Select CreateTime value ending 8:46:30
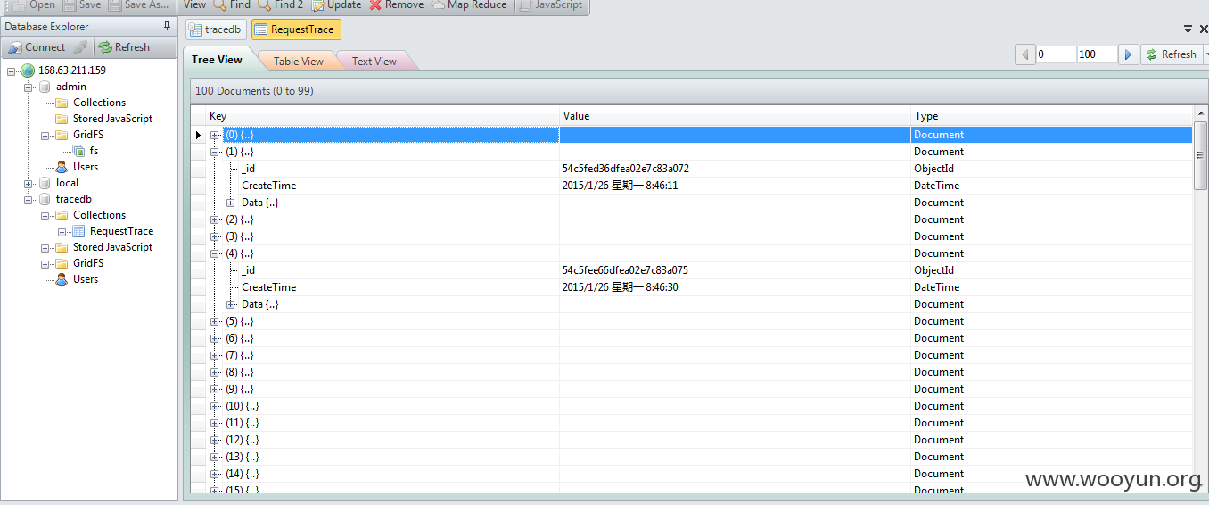 620,287
